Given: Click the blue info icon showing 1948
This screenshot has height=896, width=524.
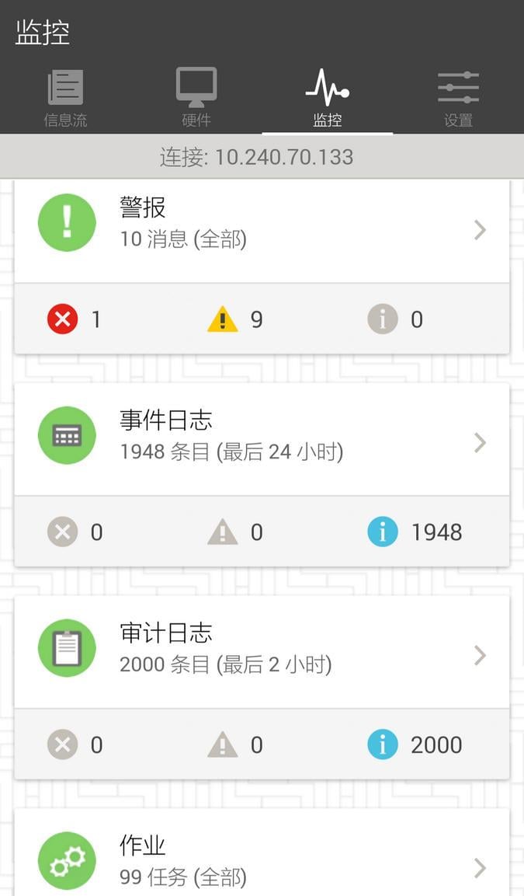Looking at the screenshot, I should point(382,532).
